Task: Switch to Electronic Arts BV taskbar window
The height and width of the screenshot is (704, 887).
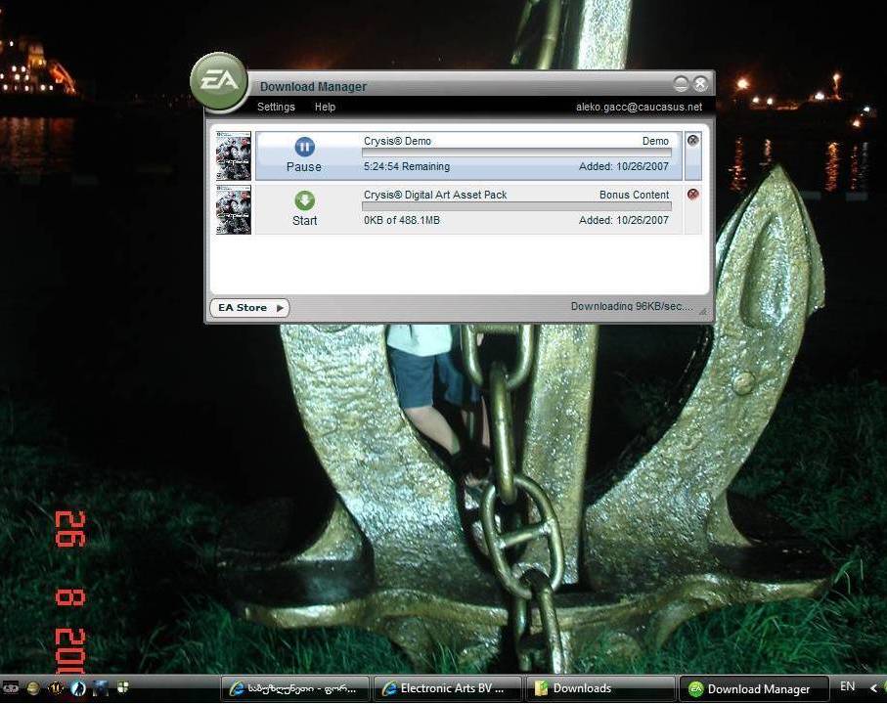Action: click(x=447, y=688)
